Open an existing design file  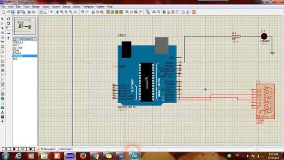[x=8, y=12]
